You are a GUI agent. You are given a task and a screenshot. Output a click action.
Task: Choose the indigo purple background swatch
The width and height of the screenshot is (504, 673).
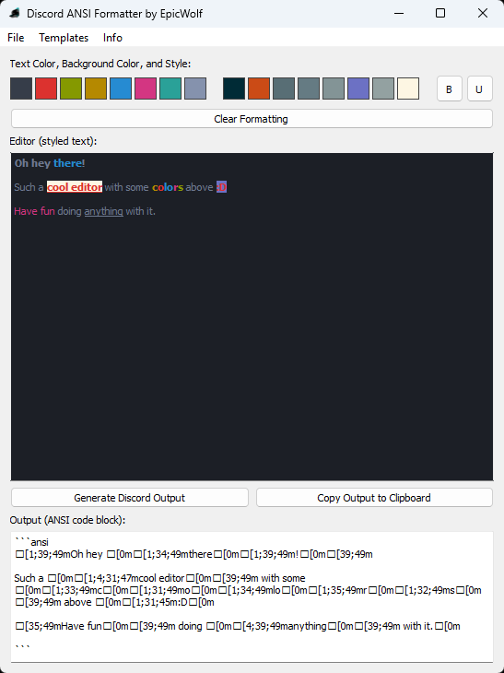tap(358, 89)
